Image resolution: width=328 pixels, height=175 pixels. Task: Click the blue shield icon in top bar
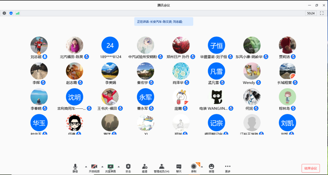(x=11, y=13)
